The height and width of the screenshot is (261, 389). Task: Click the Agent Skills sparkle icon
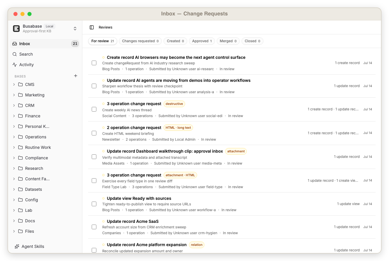coord(17,246)
